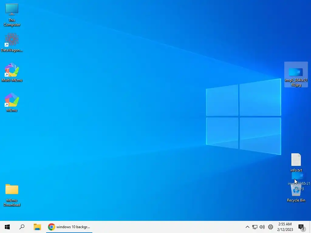Show hidden tray icons chevron
Image resolution: width=311 pixels, height=233 pixels.
click(x=247, y=227)
